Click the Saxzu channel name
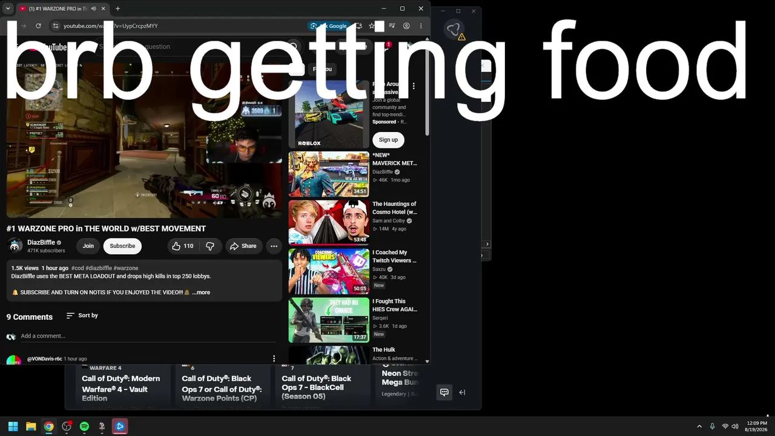 click(379, 269)
